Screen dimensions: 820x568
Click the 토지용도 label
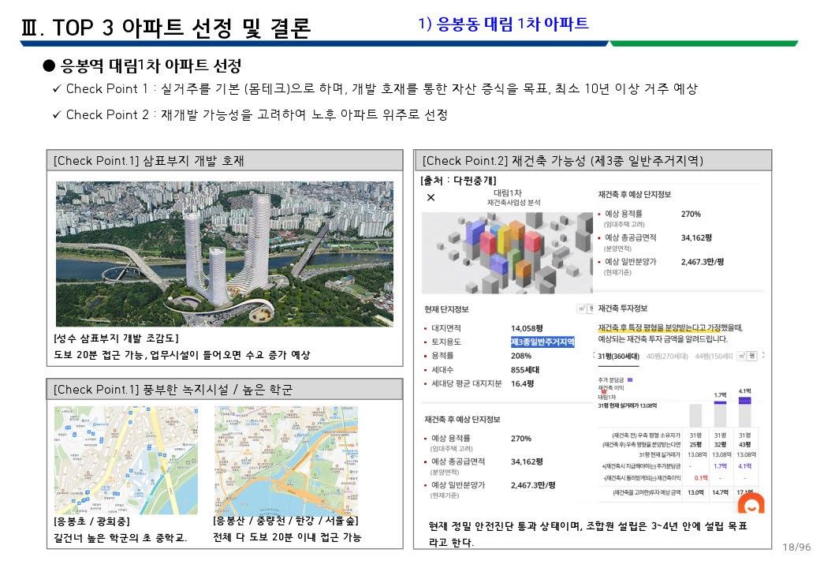[446, 342]
